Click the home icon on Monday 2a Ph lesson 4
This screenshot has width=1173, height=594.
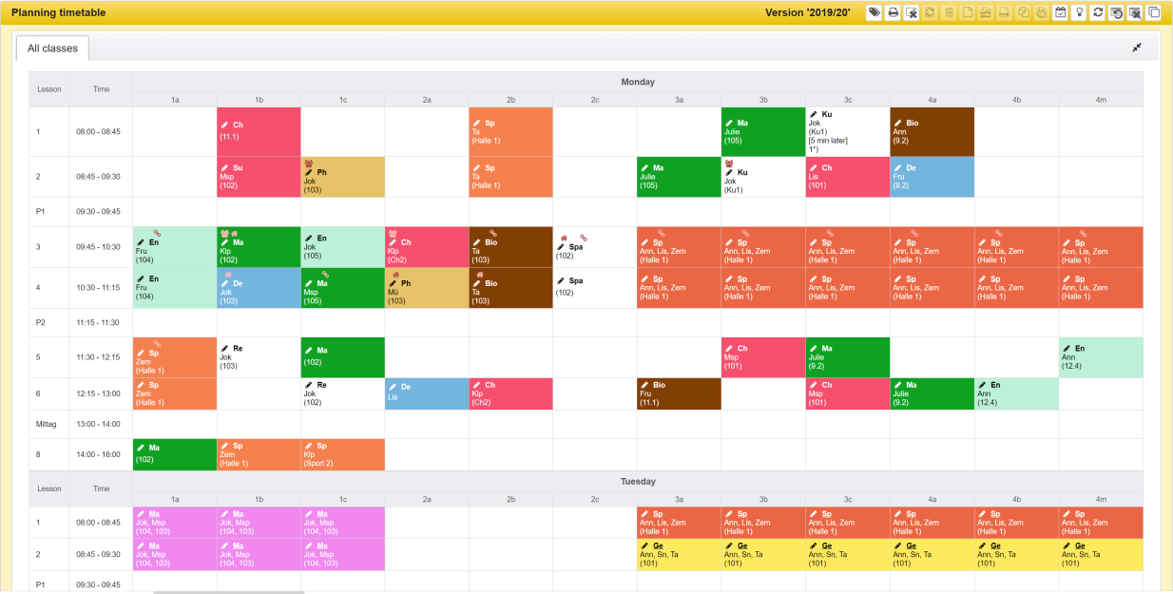pos(394,274)
